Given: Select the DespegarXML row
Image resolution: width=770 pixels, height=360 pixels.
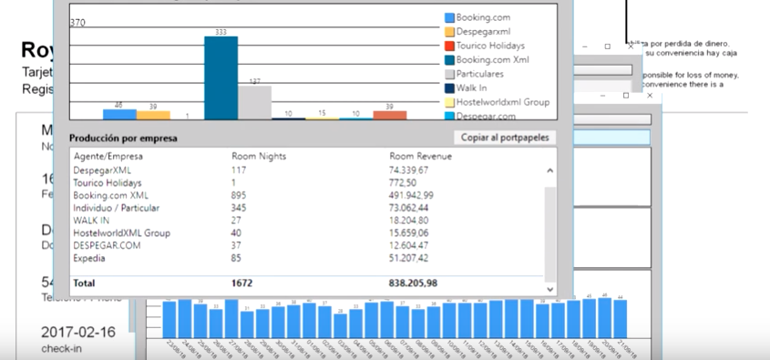Looking at the screenshot, I should coord(307,170).
